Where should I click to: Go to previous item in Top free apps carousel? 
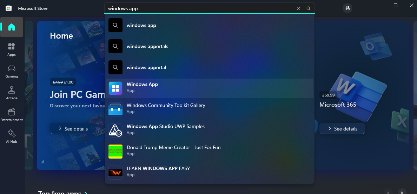click(388, 192)
